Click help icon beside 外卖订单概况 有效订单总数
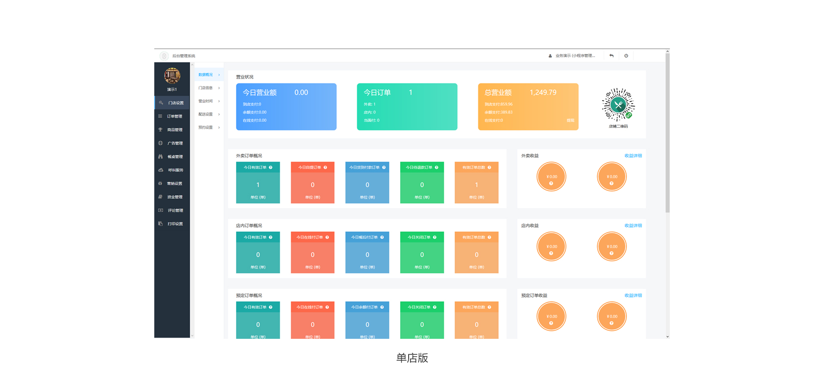This screenshot has height=387, width=825. [x=489, y=167]
